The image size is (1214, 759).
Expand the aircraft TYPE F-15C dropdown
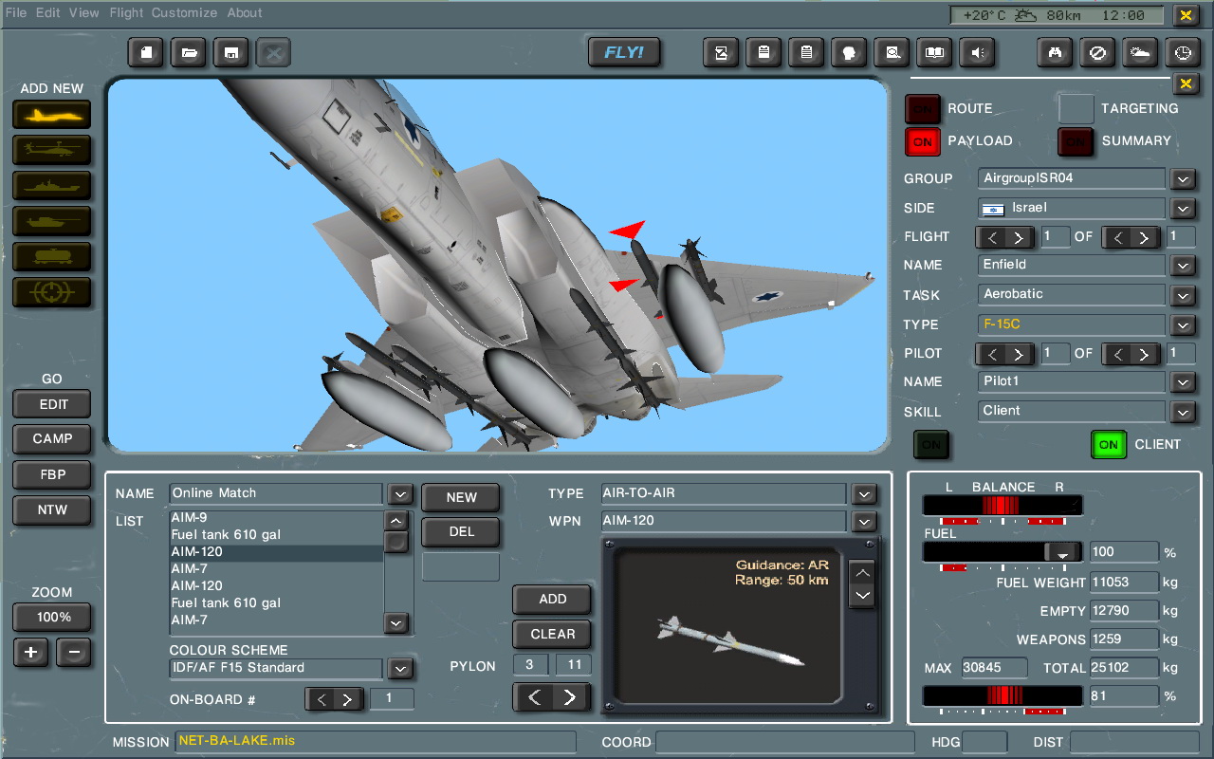coord(1182,324)
